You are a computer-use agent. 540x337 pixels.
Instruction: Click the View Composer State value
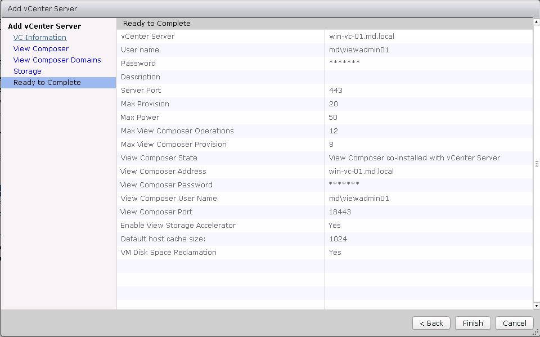point(414,158)
